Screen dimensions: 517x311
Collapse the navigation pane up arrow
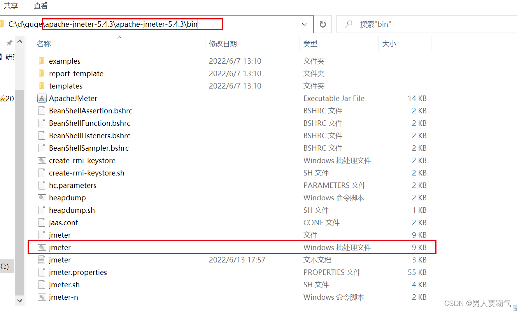19,42
